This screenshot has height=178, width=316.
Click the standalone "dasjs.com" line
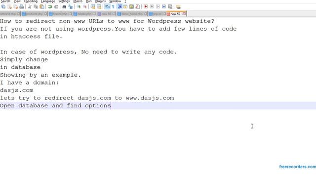(17, 90)
